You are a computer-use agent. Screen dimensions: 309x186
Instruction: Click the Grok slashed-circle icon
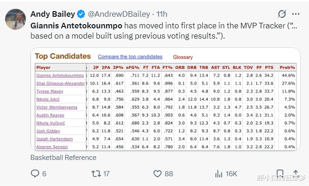coord(281,13)
